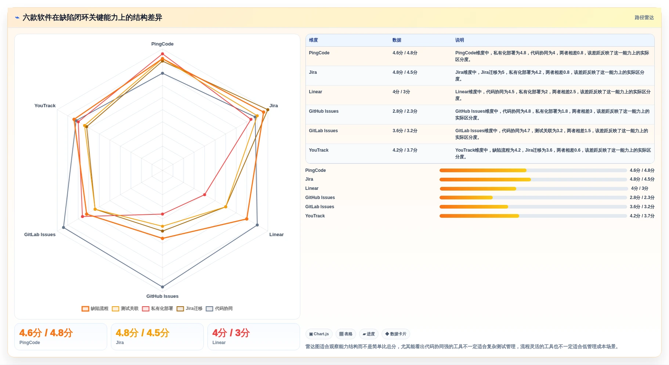The height and width of the screenshot is (365, 669).
Task: Select the GitLab Issues table row name
Action: [x=323, y=131]
